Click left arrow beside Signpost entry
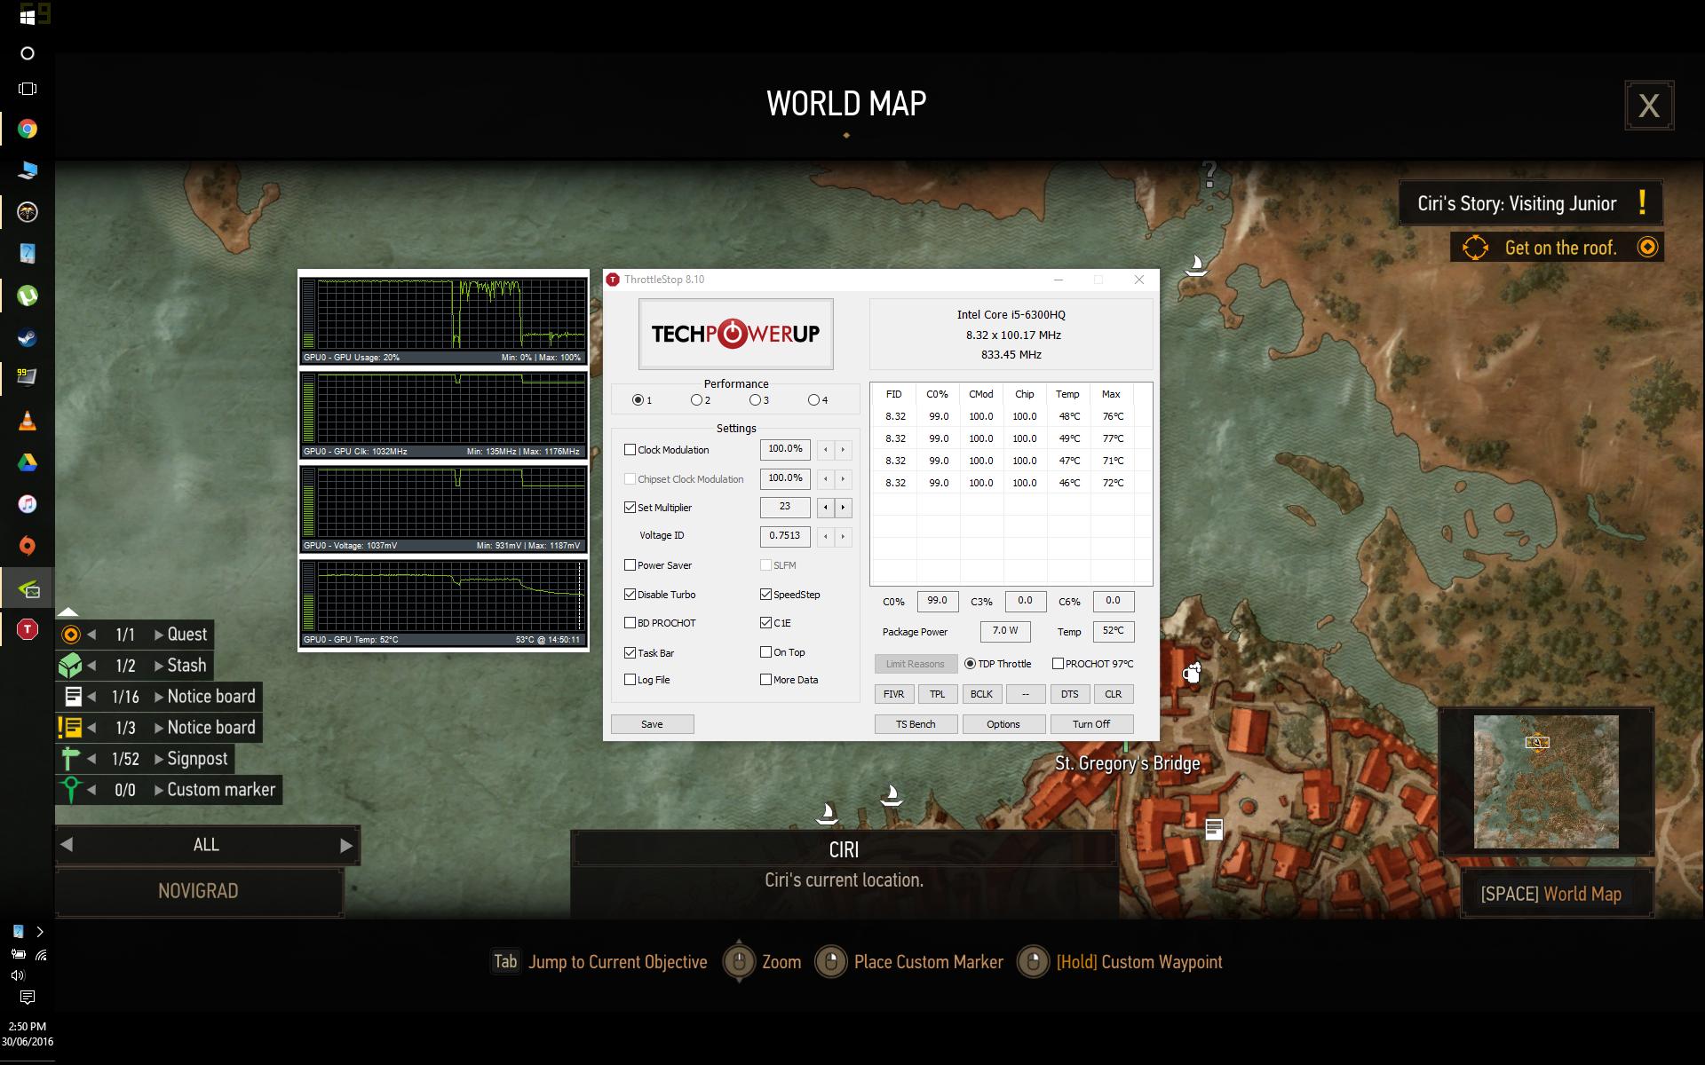 (91, 759)
